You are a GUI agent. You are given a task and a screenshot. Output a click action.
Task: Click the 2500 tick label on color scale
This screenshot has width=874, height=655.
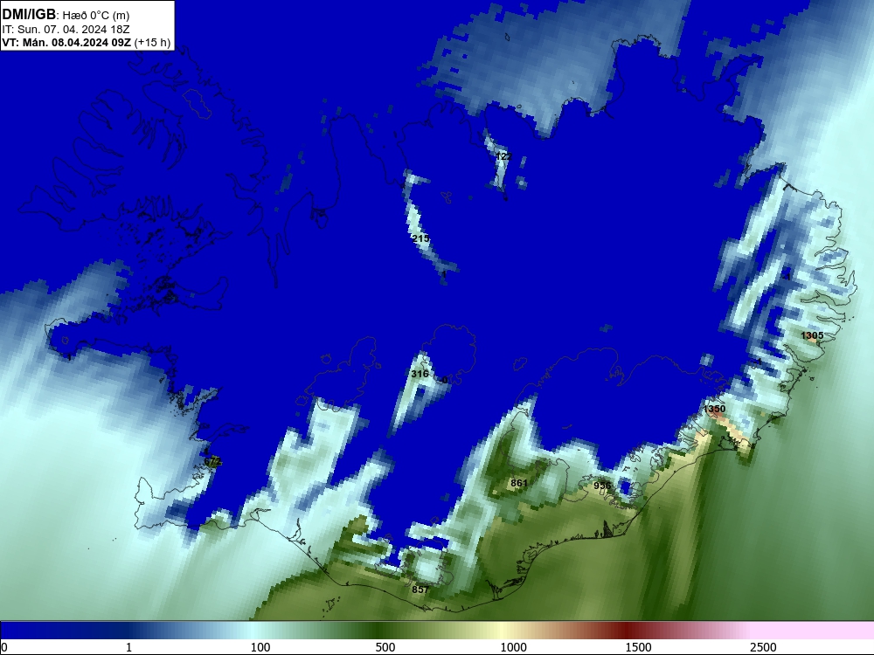(763, 647)
